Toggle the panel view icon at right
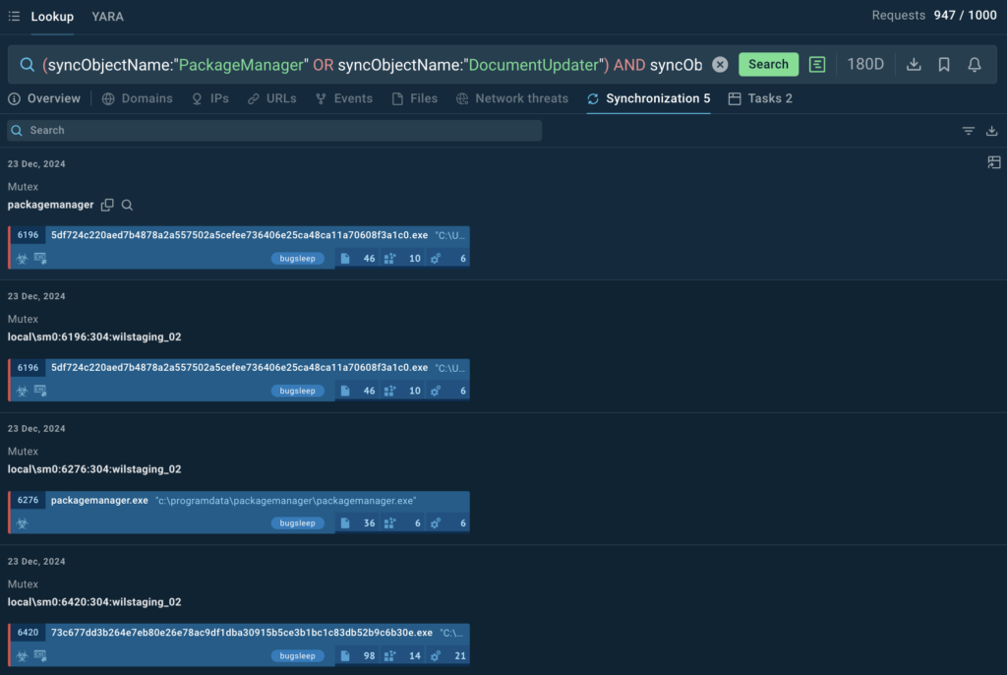The image size is (1007, 675). click(993, 162)
